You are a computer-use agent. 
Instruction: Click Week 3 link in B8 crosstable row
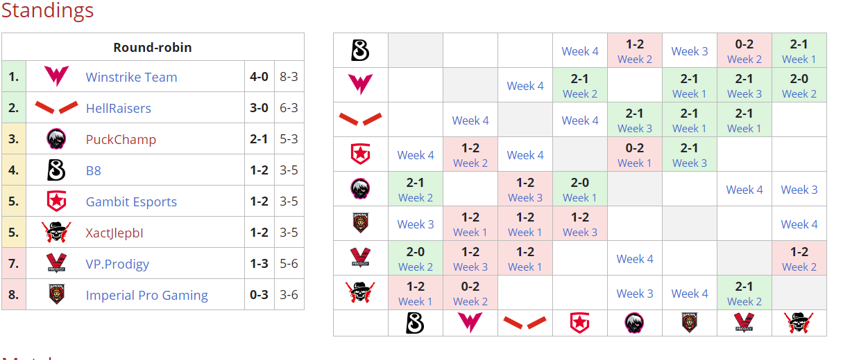coord(690,51)
